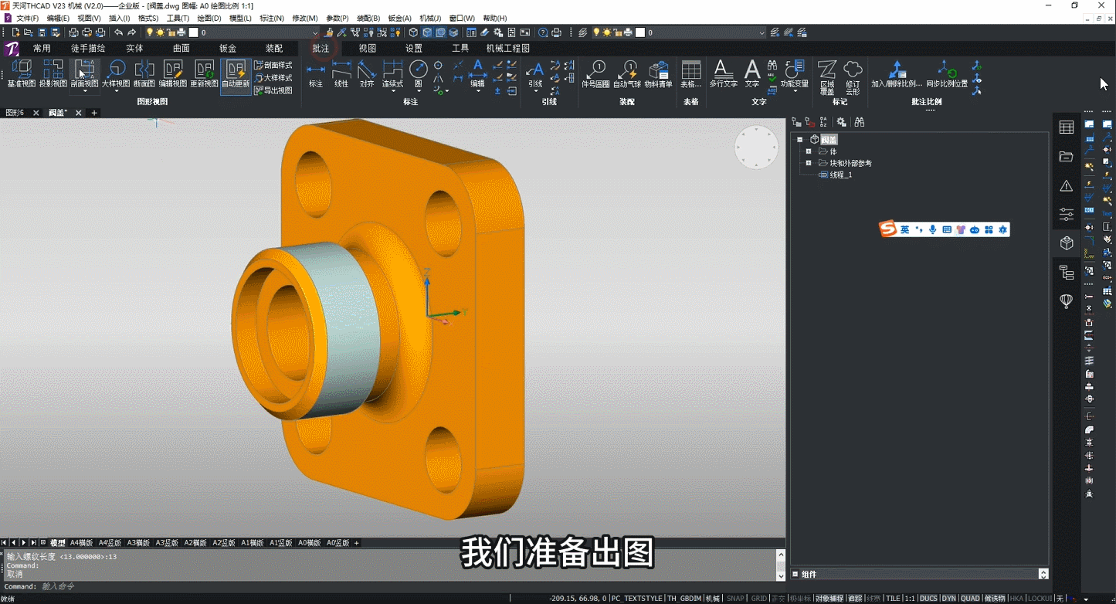Click the 剖面样式 section style button
Image resolution: width=1116 pixels, height=604 pixels.
pyautogui.click(x=273, y=66)
